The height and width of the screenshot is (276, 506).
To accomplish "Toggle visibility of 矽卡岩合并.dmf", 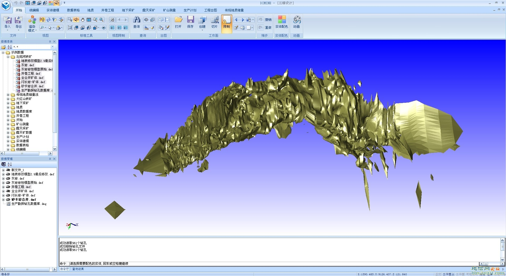I will pyautogui.click(x=8, y=200).
